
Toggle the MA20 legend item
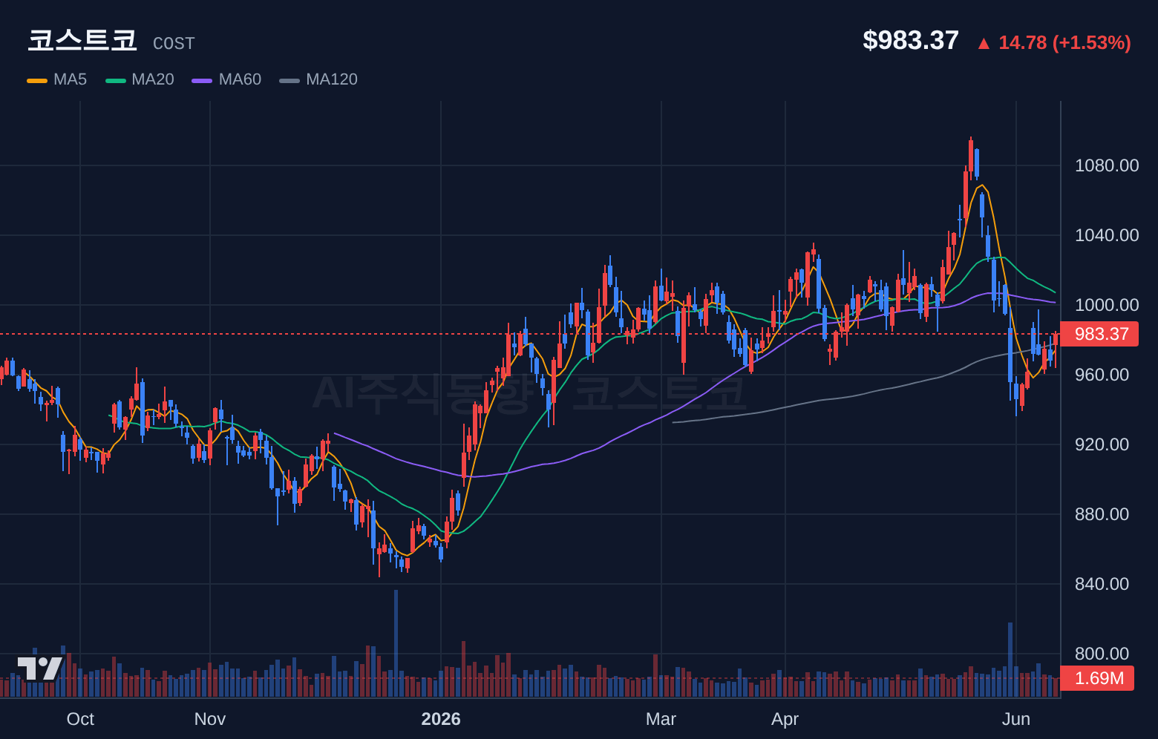click(140, 79)
